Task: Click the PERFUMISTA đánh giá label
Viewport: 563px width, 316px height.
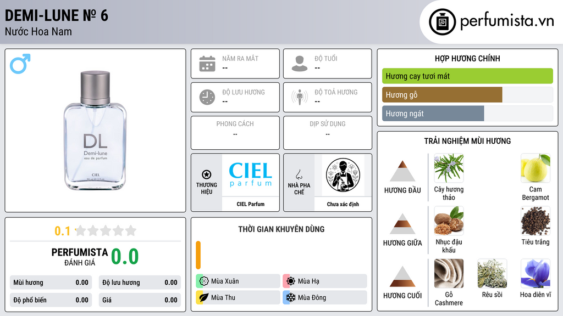Action: point(80,257)
